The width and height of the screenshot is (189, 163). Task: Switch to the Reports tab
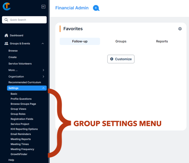coord(162,41)
